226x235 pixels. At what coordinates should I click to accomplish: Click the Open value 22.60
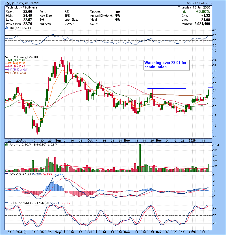click(28, 12)
